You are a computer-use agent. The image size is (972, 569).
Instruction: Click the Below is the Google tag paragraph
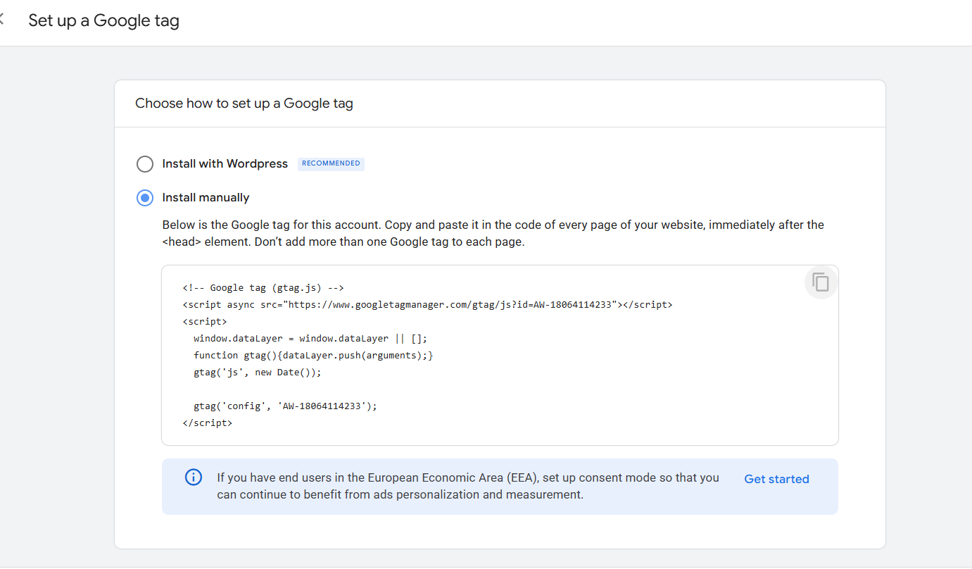[493, 233]
